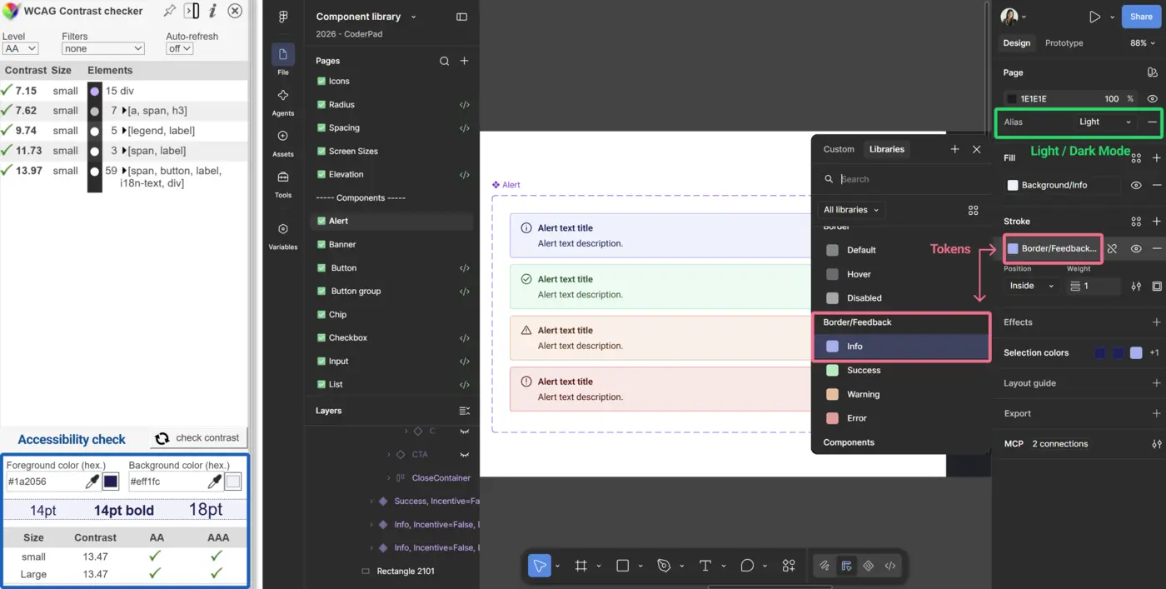
Task: Toggle grid view in library picker
Action: (x=973, y=210)
